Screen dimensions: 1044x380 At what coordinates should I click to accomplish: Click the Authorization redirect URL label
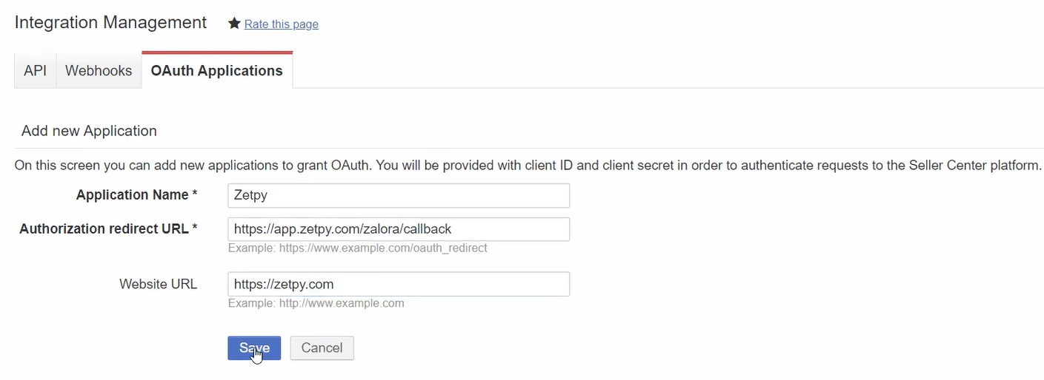(104, 229)
